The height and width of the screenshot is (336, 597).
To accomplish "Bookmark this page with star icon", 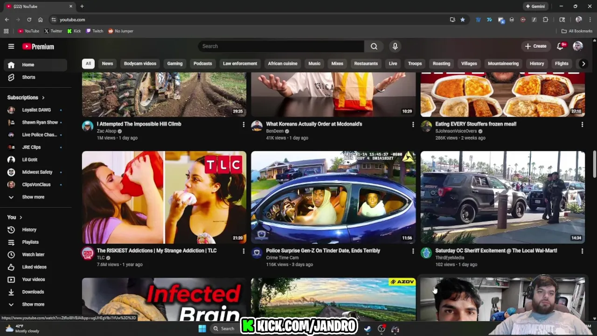I will coord(463,20).
